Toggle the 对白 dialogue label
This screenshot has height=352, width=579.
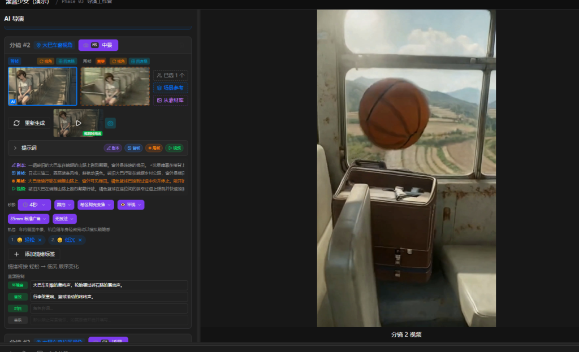point(17,308)
